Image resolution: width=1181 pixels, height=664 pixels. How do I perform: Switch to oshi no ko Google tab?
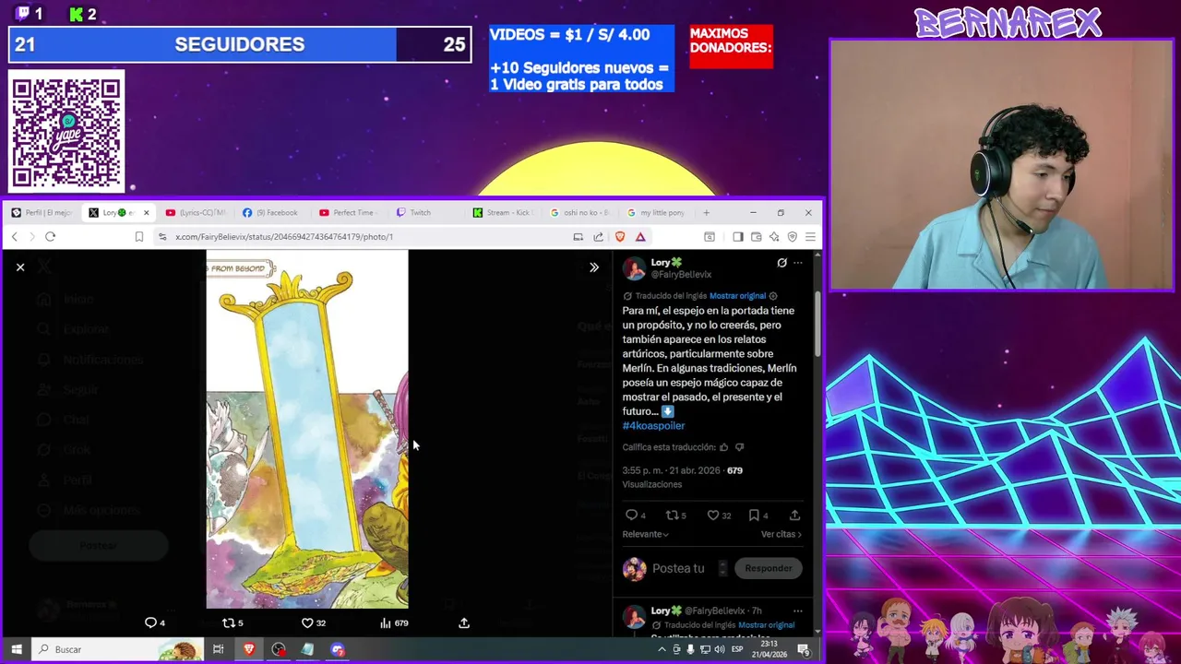click(579, 213)
